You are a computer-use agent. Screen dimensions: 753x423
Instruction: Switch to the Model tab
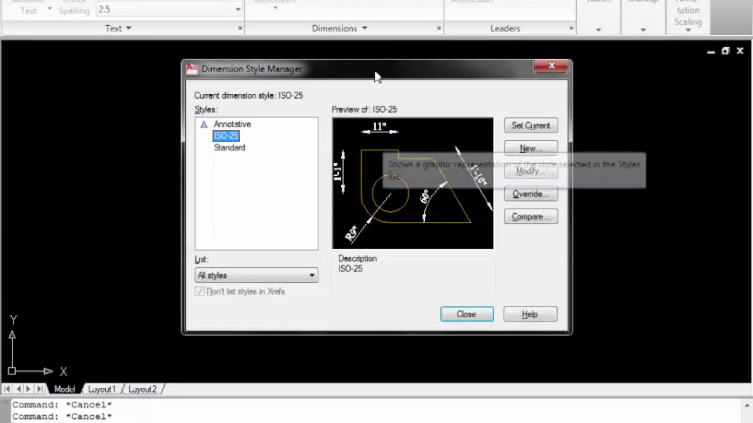click(x=65, y=389)
